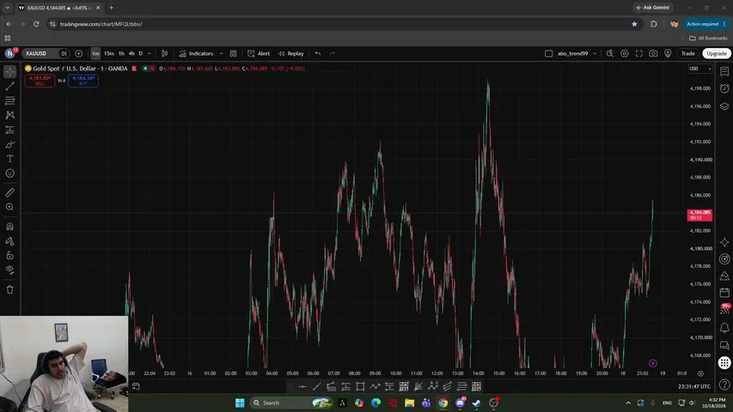Open chart settings hexagon icon
This screenshot has height=412, width=733.
click(625, 53)
